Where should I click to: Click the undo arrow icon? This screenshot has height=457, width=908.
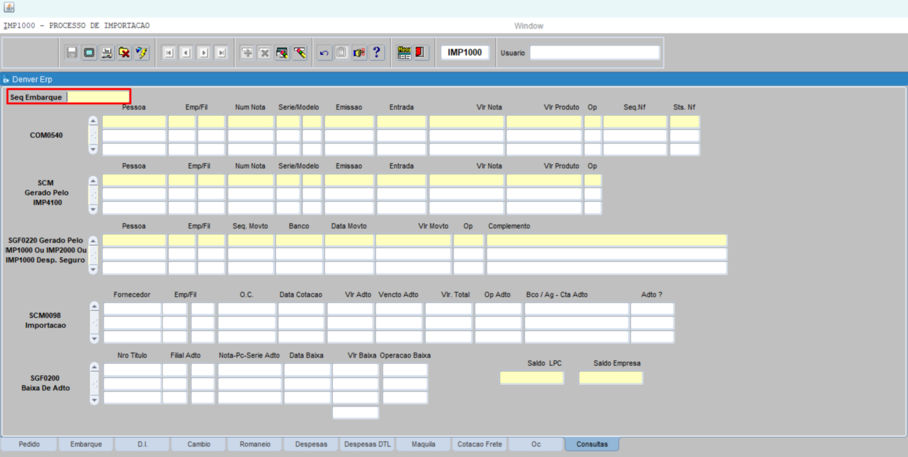[324, 53]
